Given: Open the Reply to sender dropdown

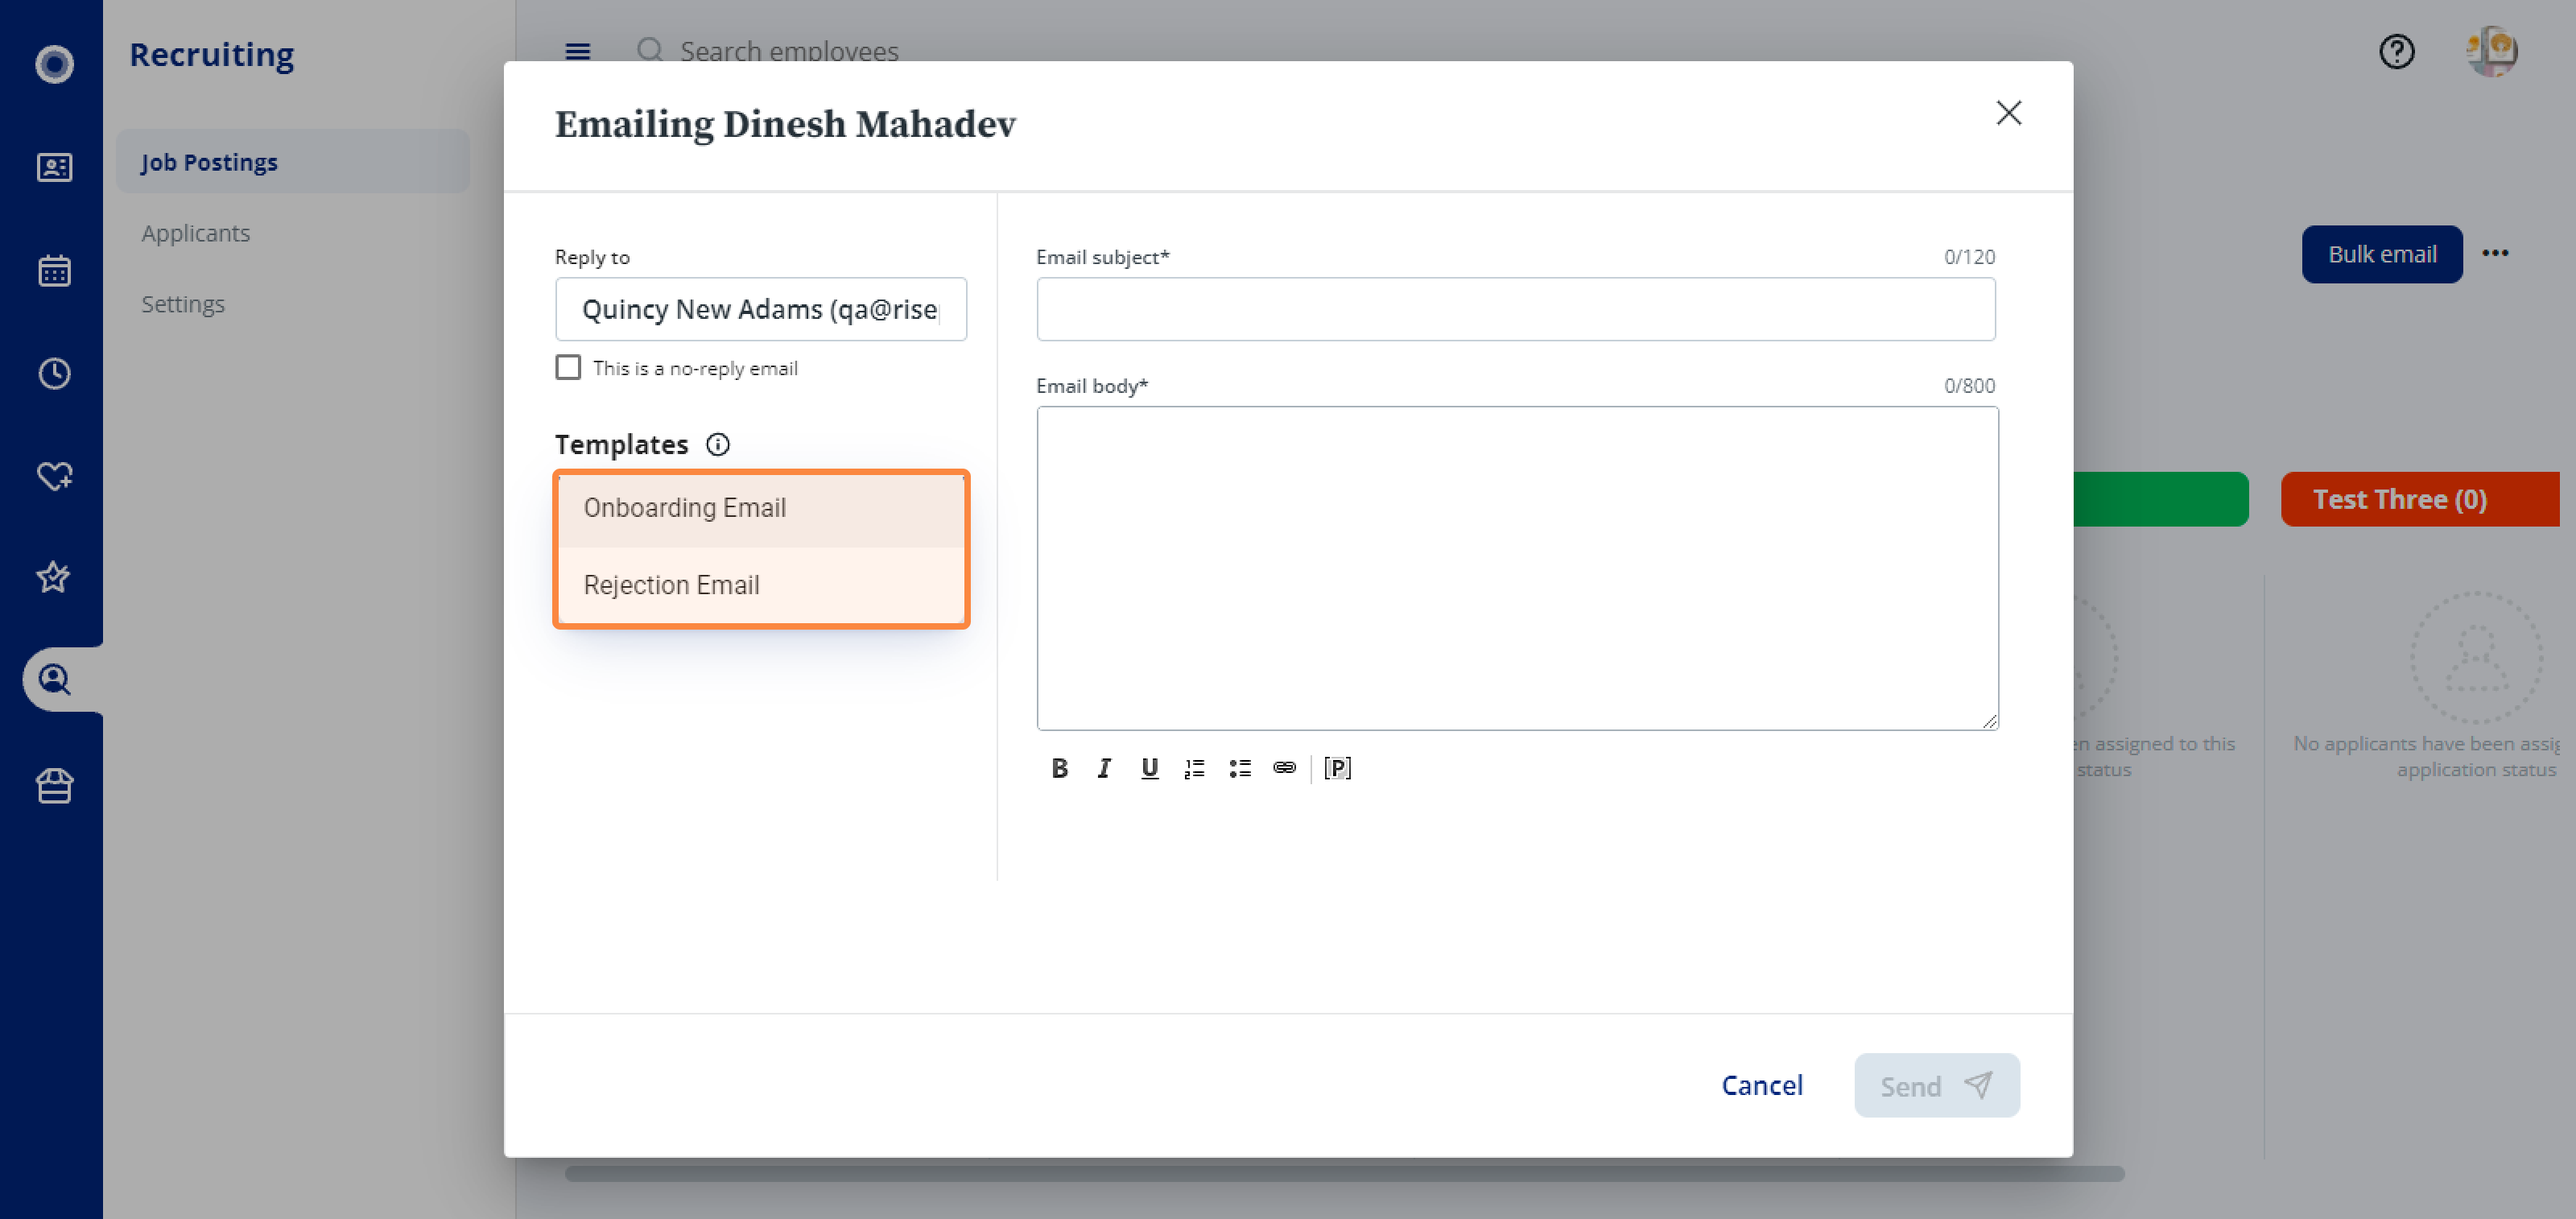Looking at the screenshot, I should (x=761, y=309).
